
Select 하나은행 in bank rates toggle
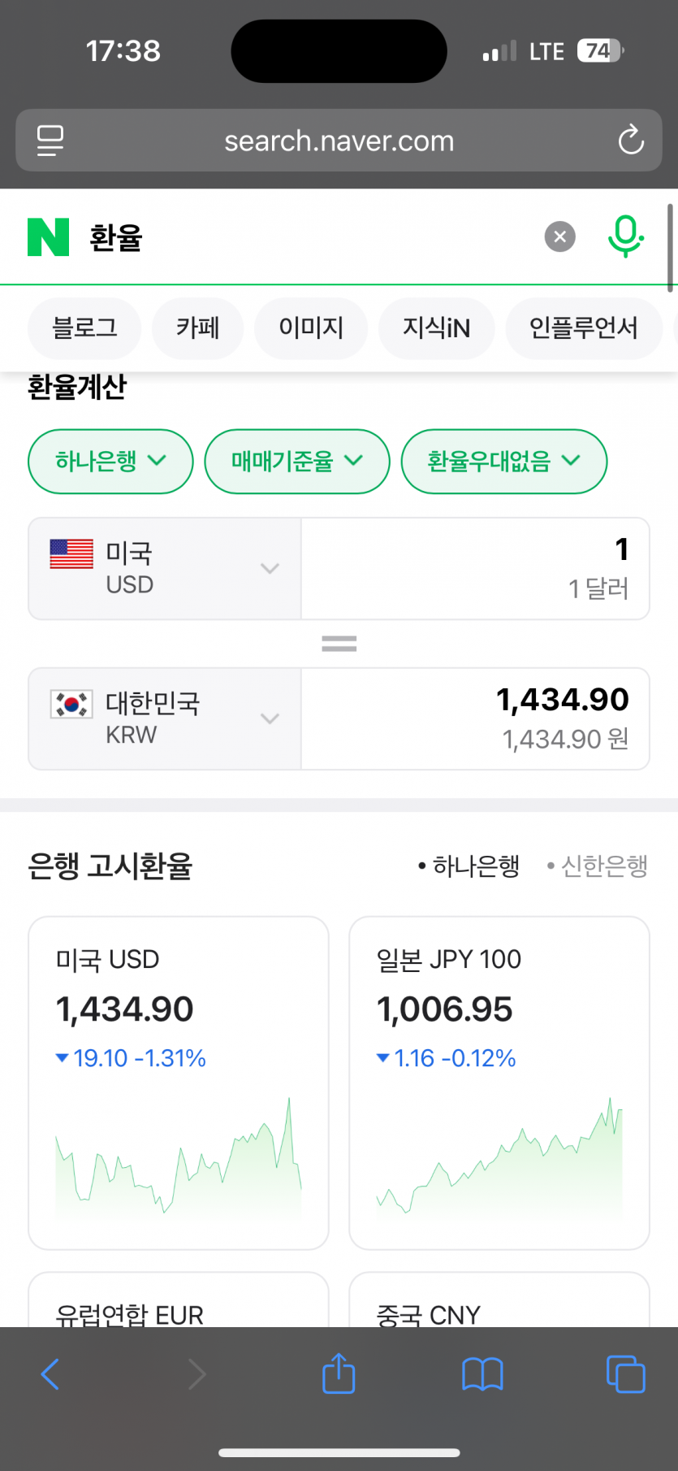point(469,866)
